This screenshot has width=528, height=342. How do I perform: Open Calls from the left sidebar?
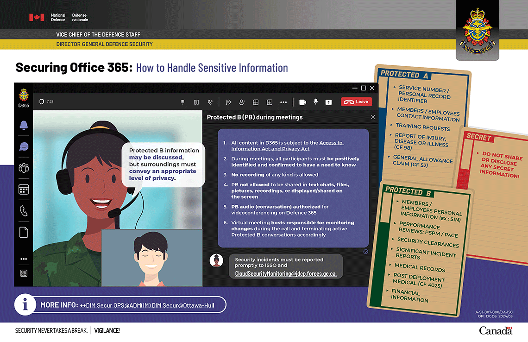click(x=24, y=211)
